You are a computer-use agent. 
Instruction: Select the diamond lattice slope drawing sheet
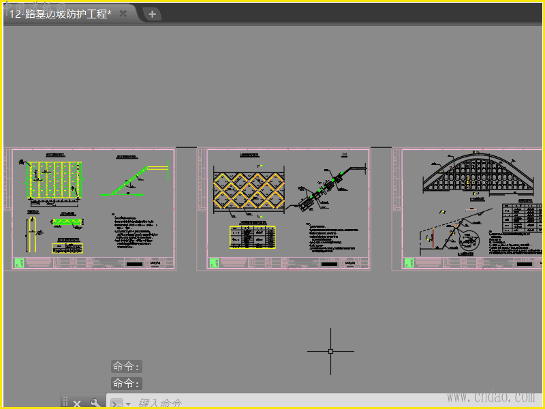tap(283, 209)
